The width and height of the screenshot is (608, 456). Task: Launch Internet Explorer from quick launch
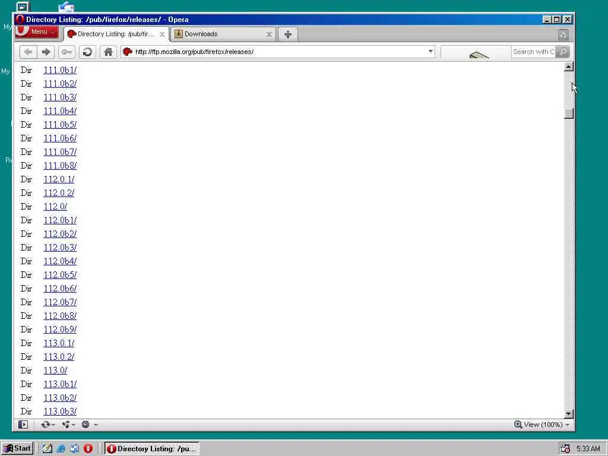tap(61, 449)
